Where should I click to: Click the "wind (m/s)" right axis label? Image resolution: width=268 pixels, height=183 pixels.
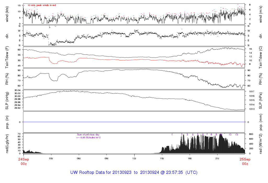point(261,14)
